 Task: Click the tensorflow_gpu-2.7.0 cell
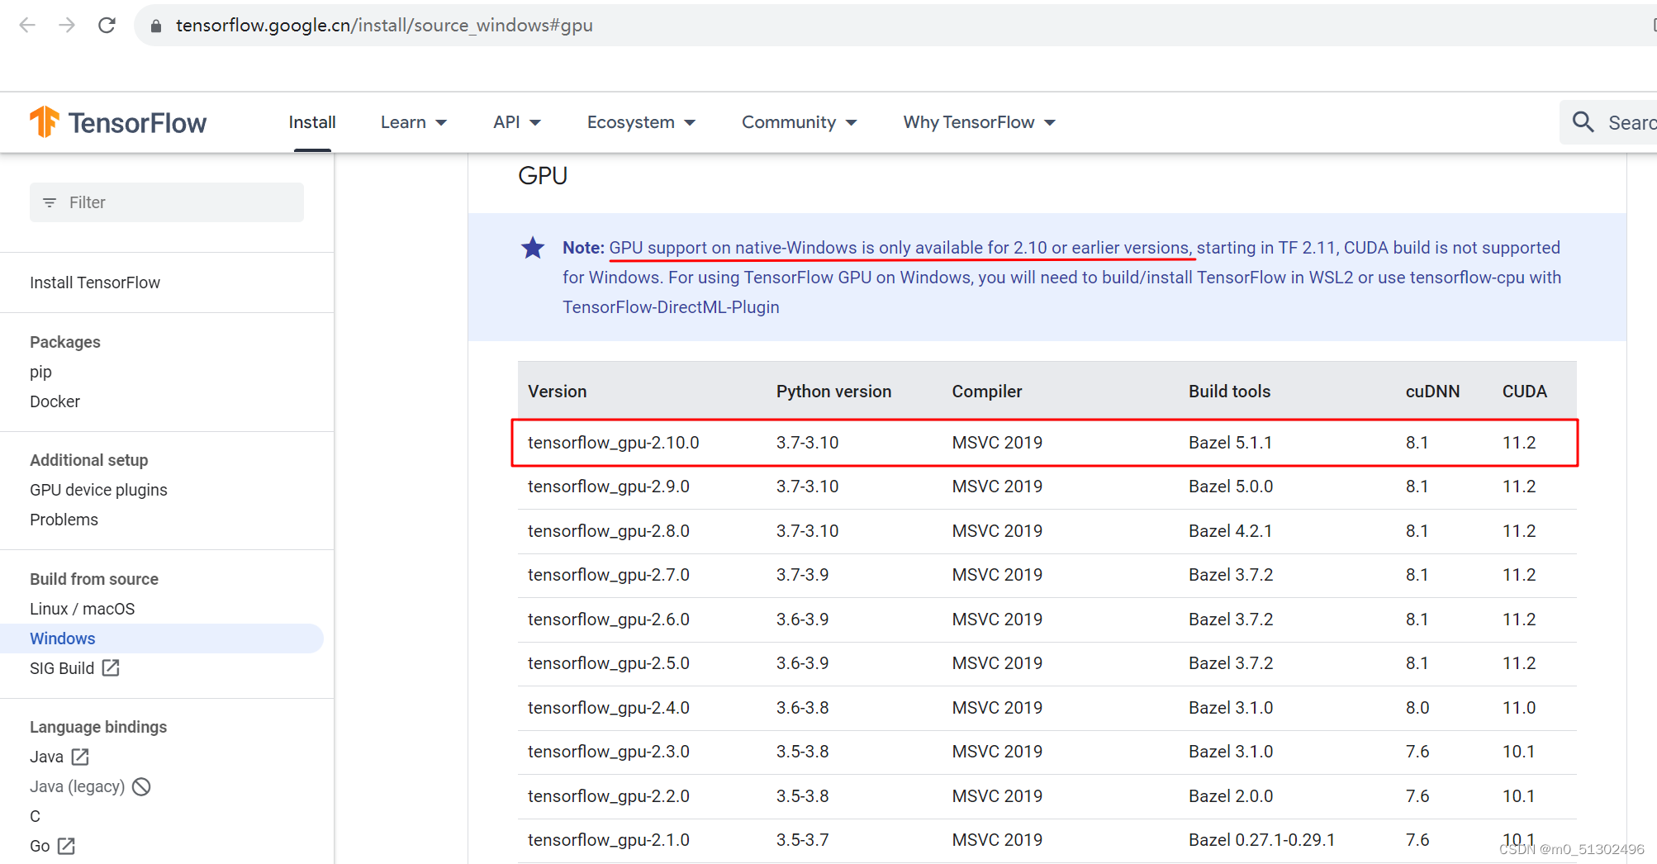click(x=609, y=575)
